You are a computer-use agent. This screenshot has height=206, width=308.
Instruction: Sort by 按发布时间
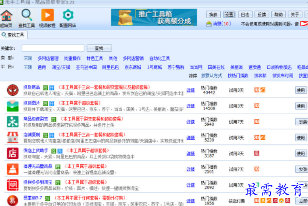(283, 76)
